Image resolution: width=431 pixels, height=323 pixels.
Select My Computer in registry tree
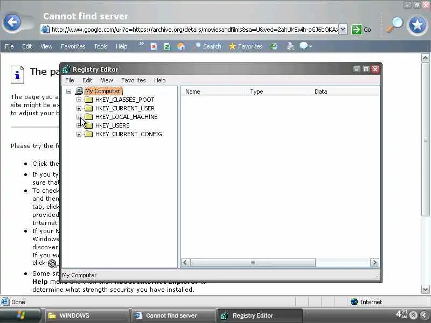[103, 91]
